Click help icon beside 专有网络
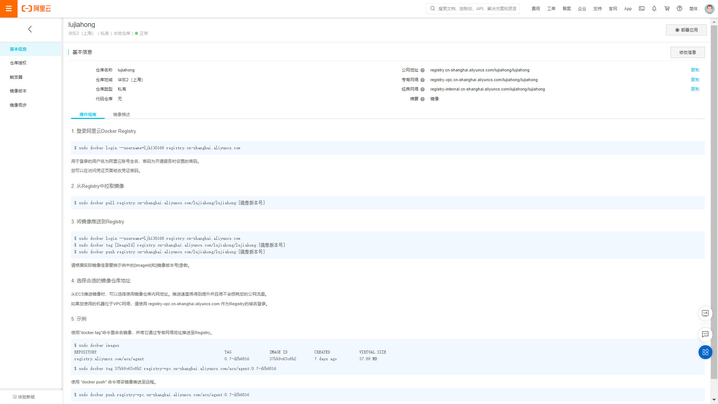The width and height of the screenshot is (718, 404). click(423, 80)
